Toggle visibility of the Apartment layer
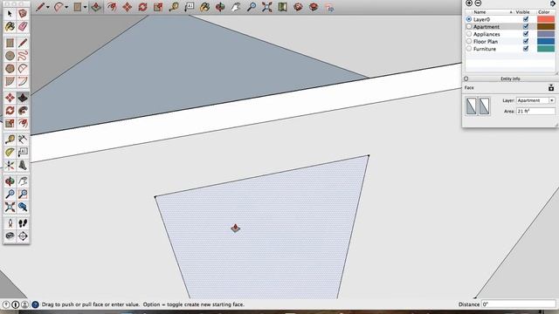559x314 pixels. (526, 27)
